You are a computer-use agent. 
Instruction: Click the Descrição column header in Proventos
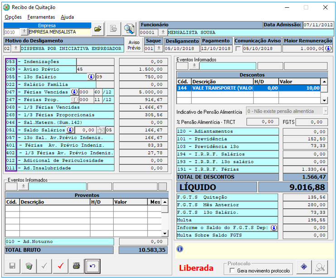[x=55, y=202]
